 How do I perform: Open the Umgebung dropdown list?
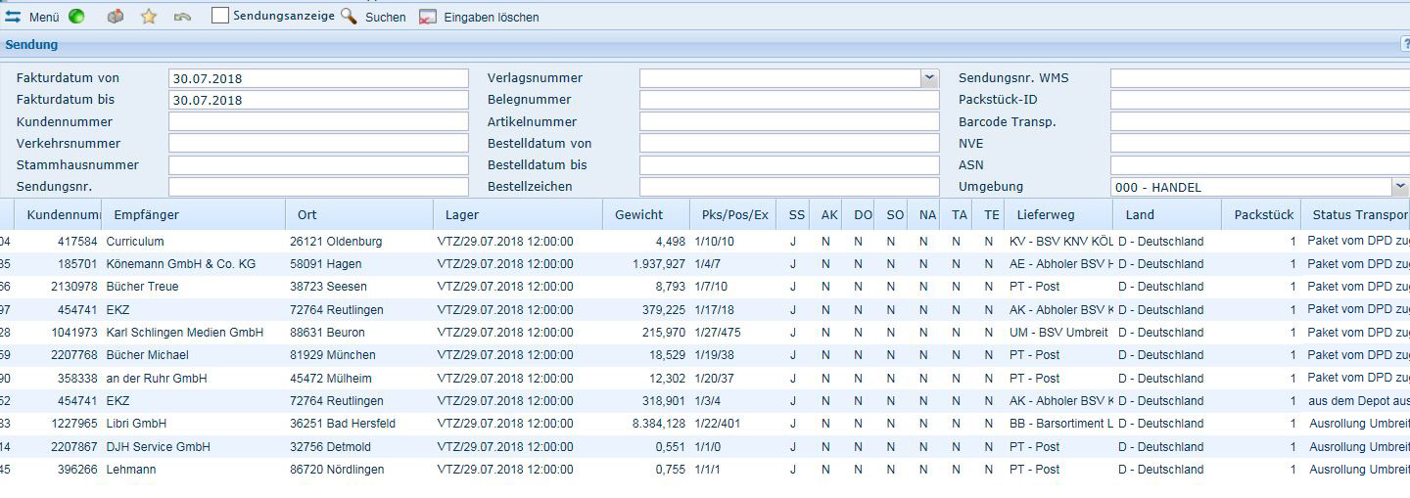1398,187
